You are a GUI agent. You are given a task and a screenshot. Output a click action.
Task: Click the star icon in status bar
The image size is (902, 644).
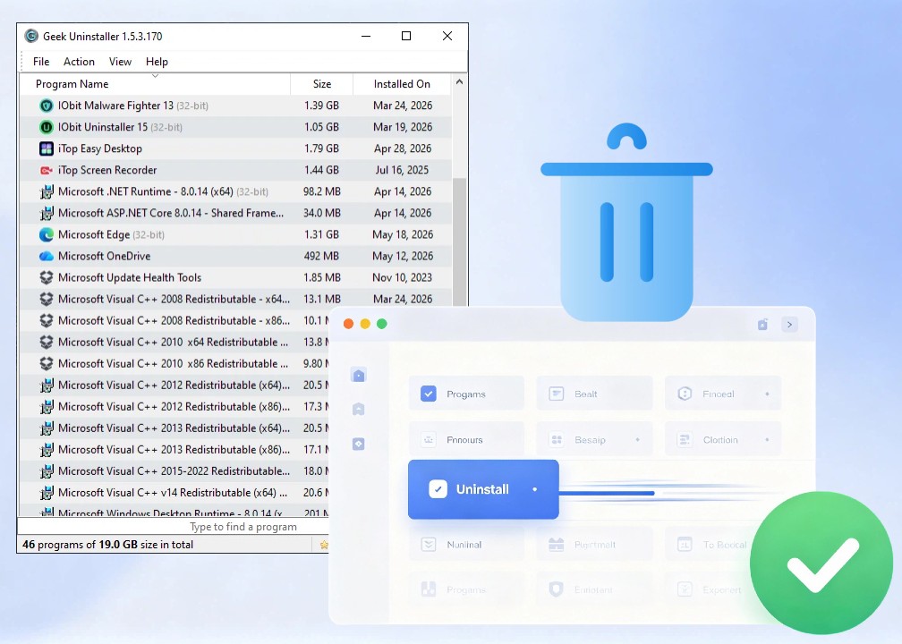(324, 545)
